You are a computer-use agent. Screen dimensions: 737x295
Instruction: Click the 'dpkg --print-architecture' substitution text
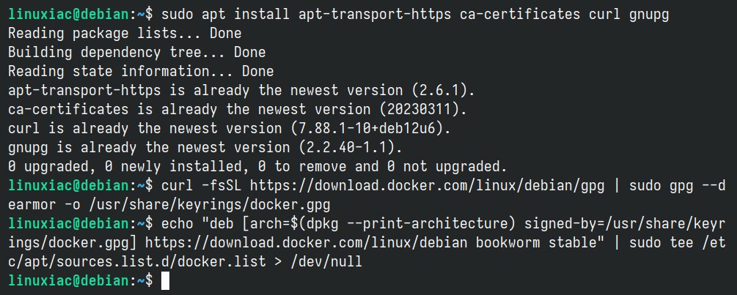click(407, 224)
